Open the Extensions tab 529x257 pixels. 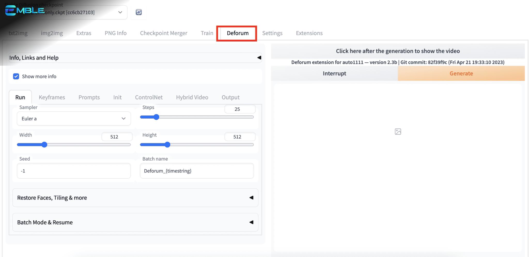tap(309, 33)
